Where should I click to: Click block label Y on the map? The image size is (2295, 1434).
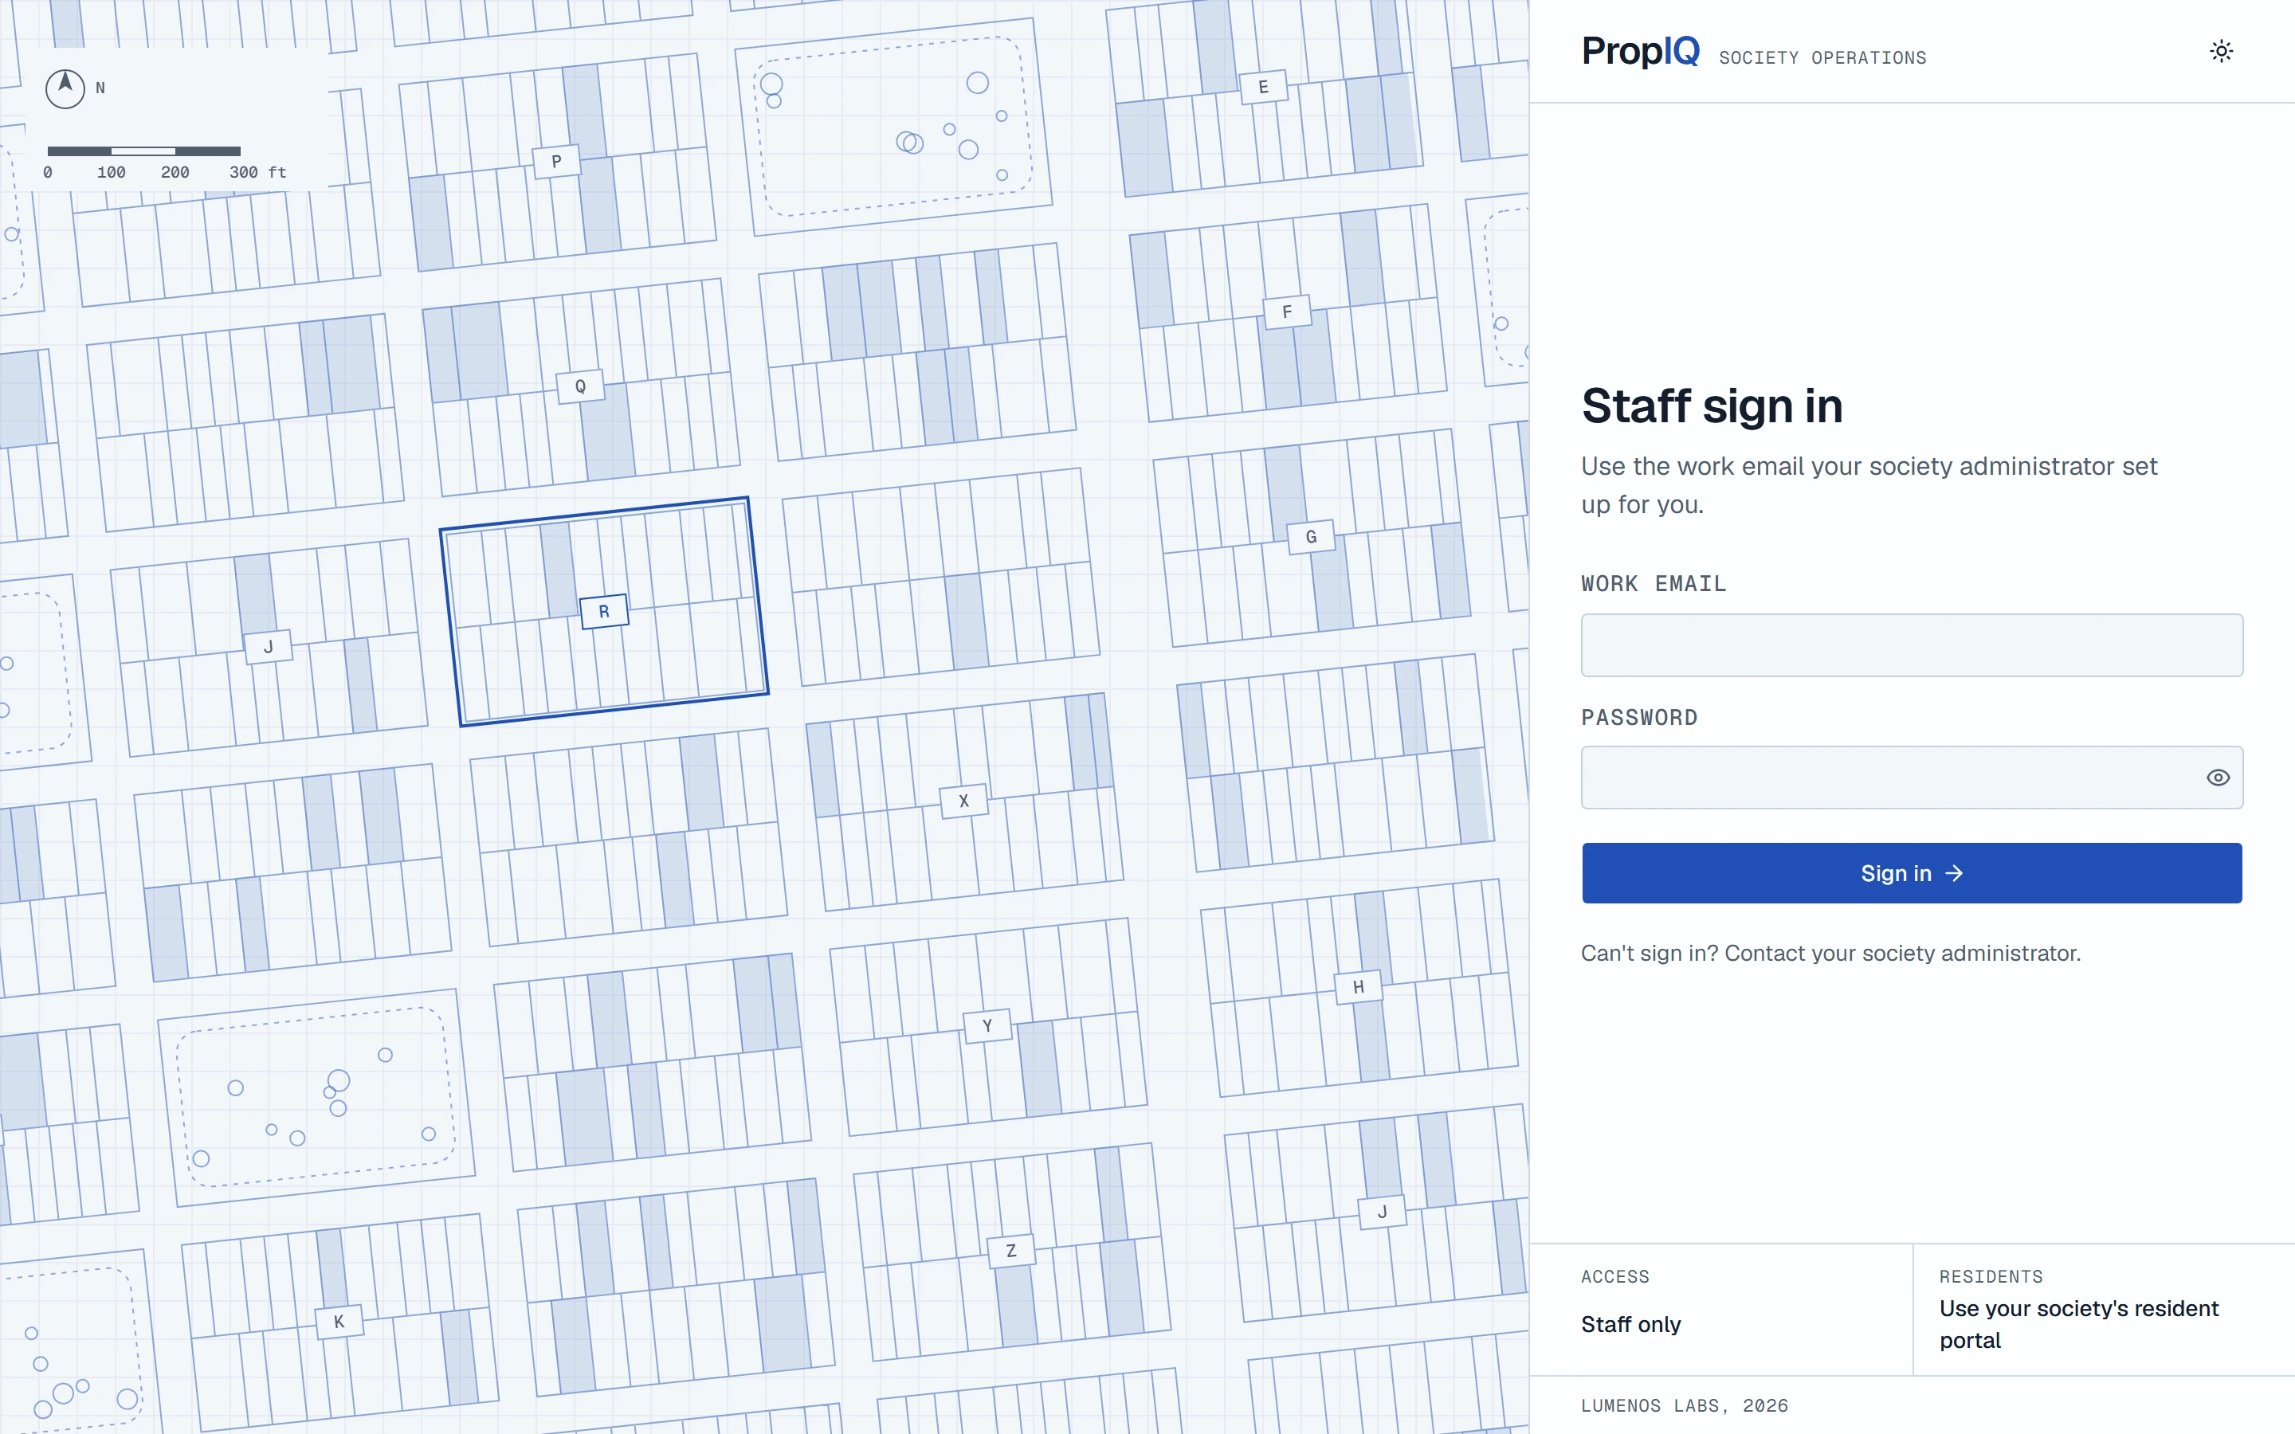(x=987, y=1025)
